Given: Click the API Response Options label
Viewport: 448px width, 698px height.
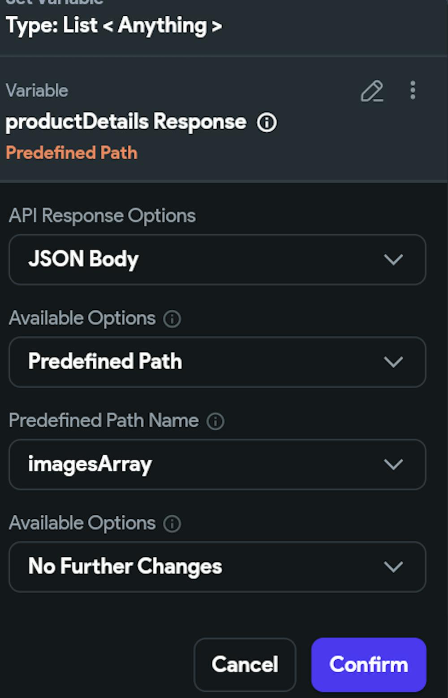Looking at the screenshot, I should 102,216.
